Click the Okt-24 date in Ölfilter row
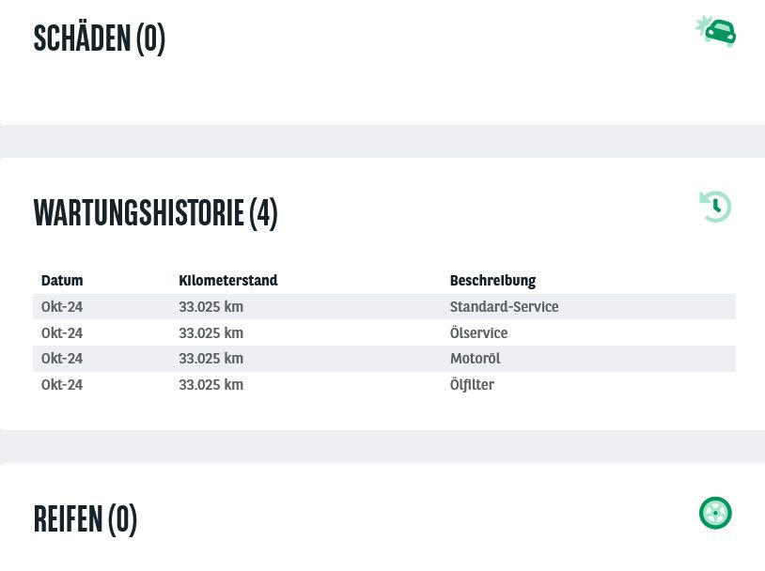Image resolution: width=765 pixels, height=571 pixels. click(62, 385)
